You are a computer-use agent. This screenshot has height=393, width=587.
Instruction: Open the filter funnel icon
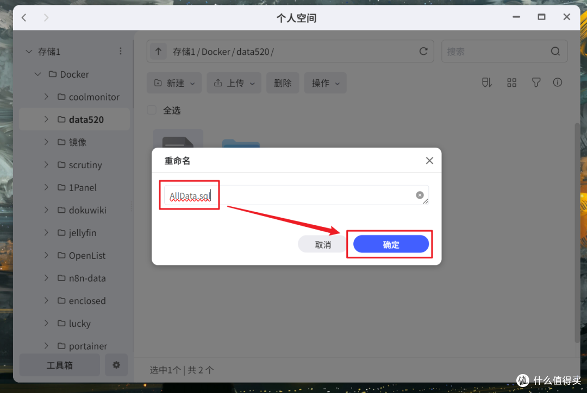[536, 83]
